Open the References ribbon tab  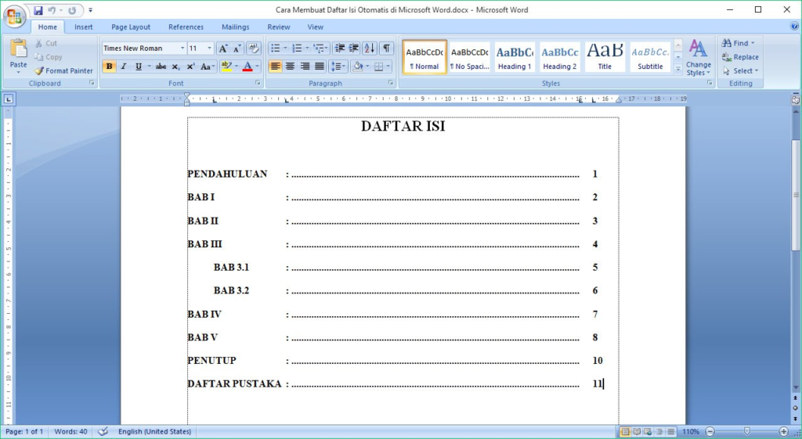[x=186, y=27]
